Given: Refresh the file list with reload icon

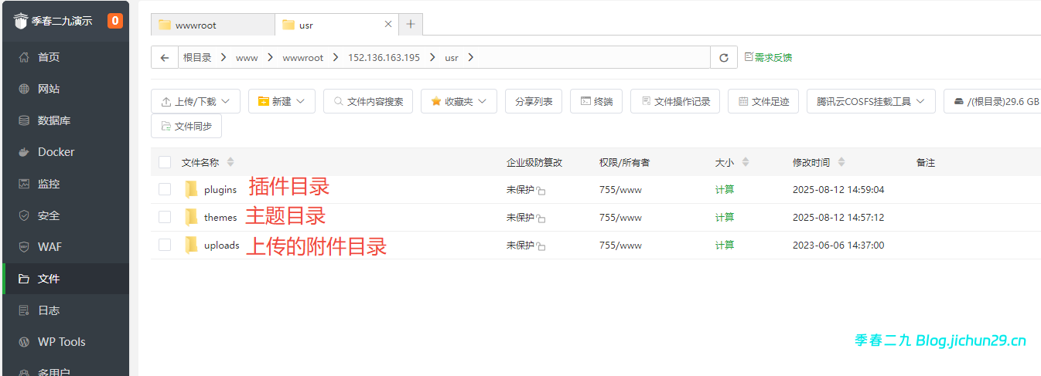Looking at the screenshot, I should pyautogui.click(x=723, y=57).
